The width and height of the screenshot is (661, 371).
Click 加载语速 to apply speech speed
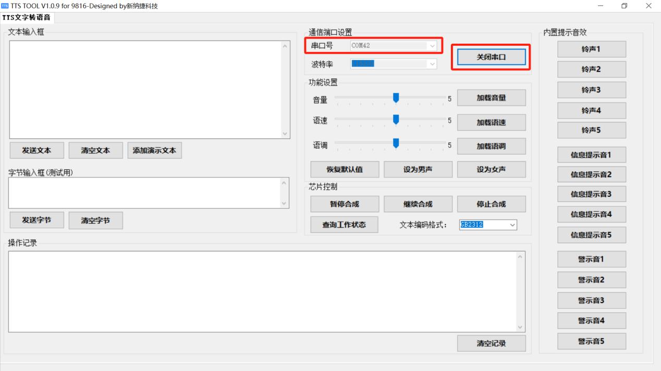[x=491, y=122]
